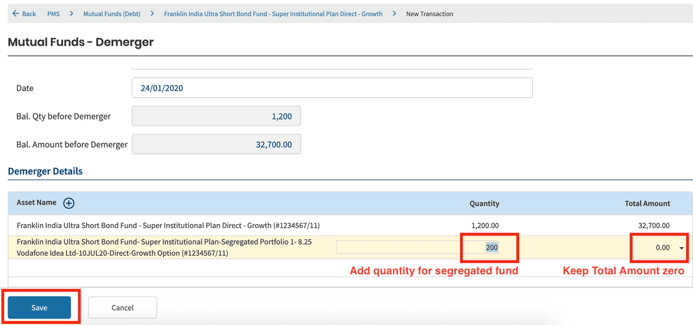Open Mutual Funds (Debt) breadcrumb
Screen dimensions: 693x325
[x=111, y=14]
